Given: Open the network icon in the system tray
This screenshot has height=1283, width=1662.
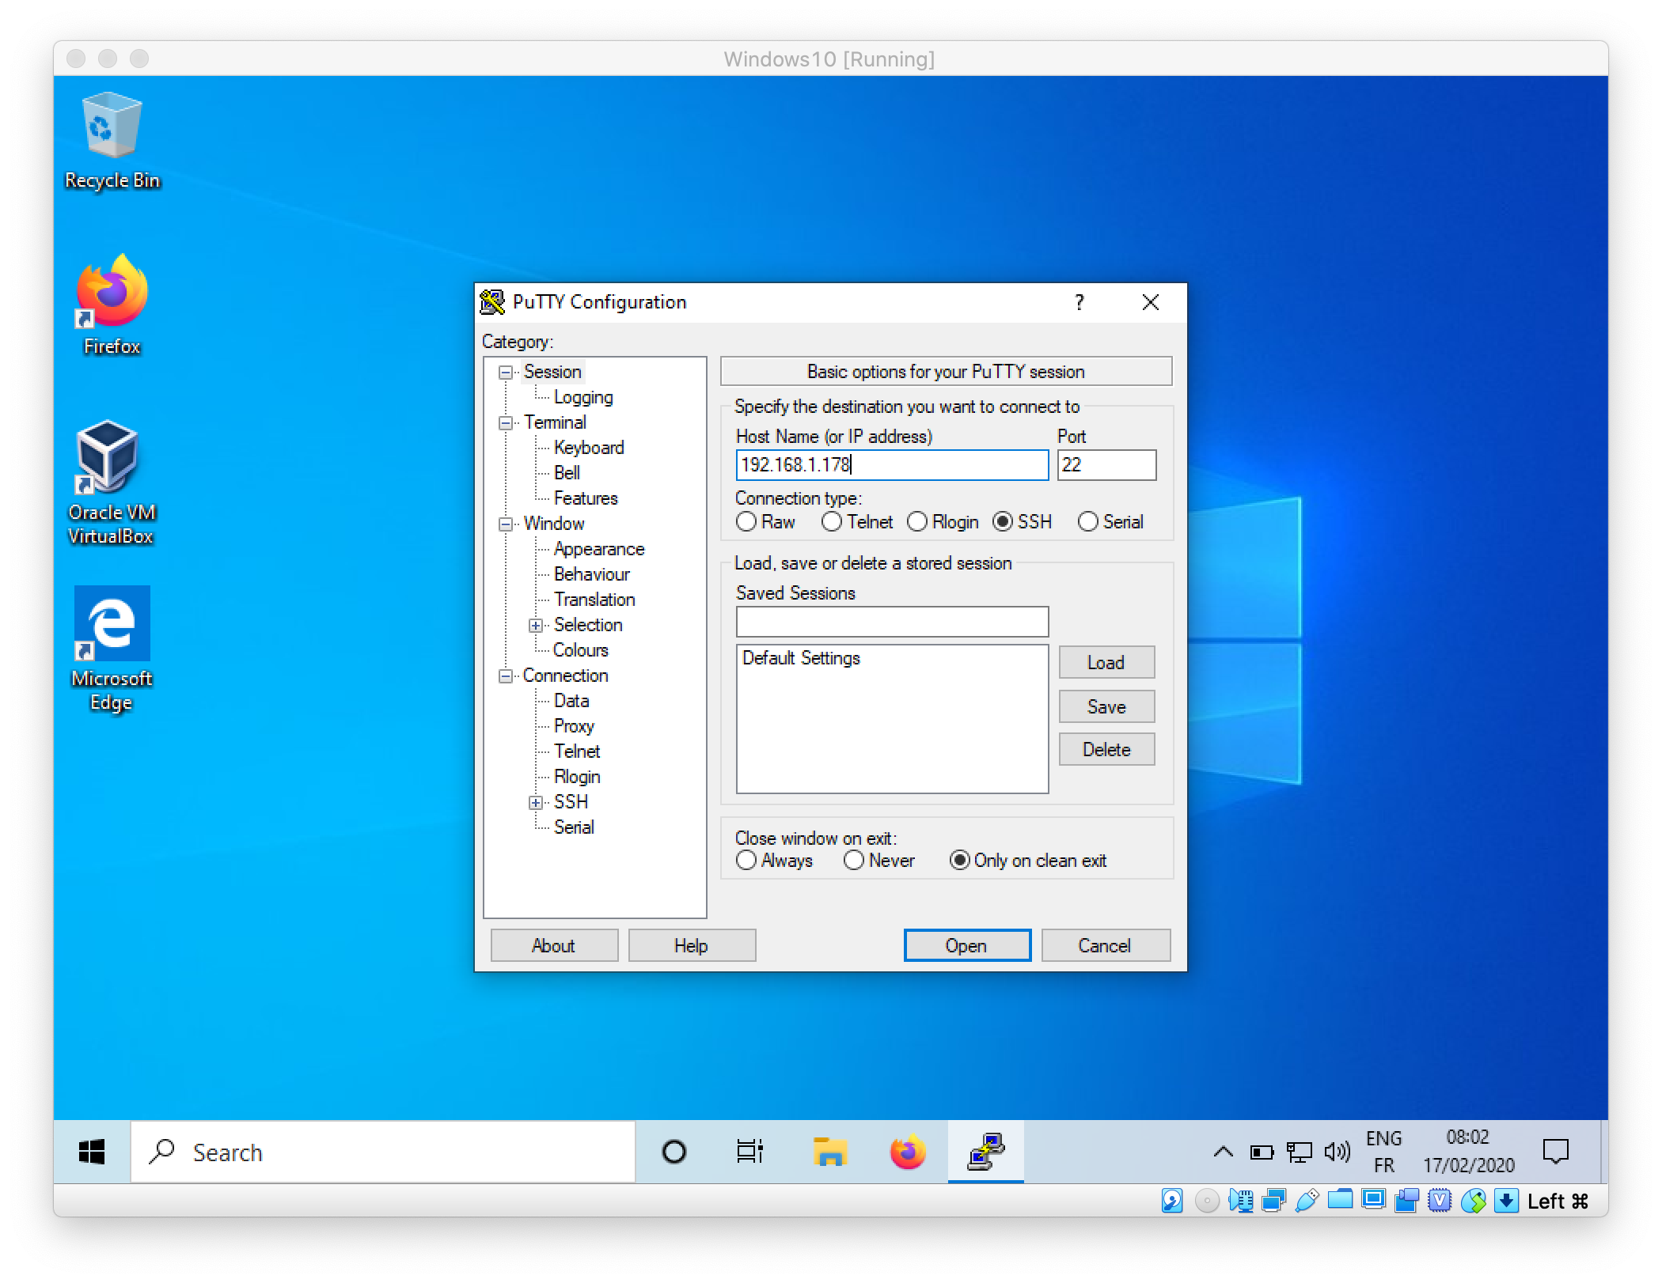Looking at the screenshot, I should (x=1299, y=1152).
